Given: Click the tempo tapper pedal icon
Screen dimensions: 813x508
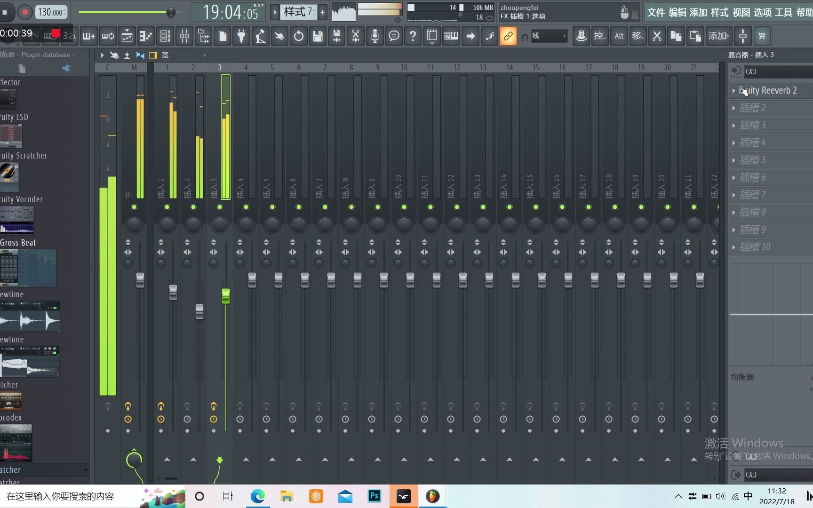Looking at the screenshot, I should tap(260, 36).
